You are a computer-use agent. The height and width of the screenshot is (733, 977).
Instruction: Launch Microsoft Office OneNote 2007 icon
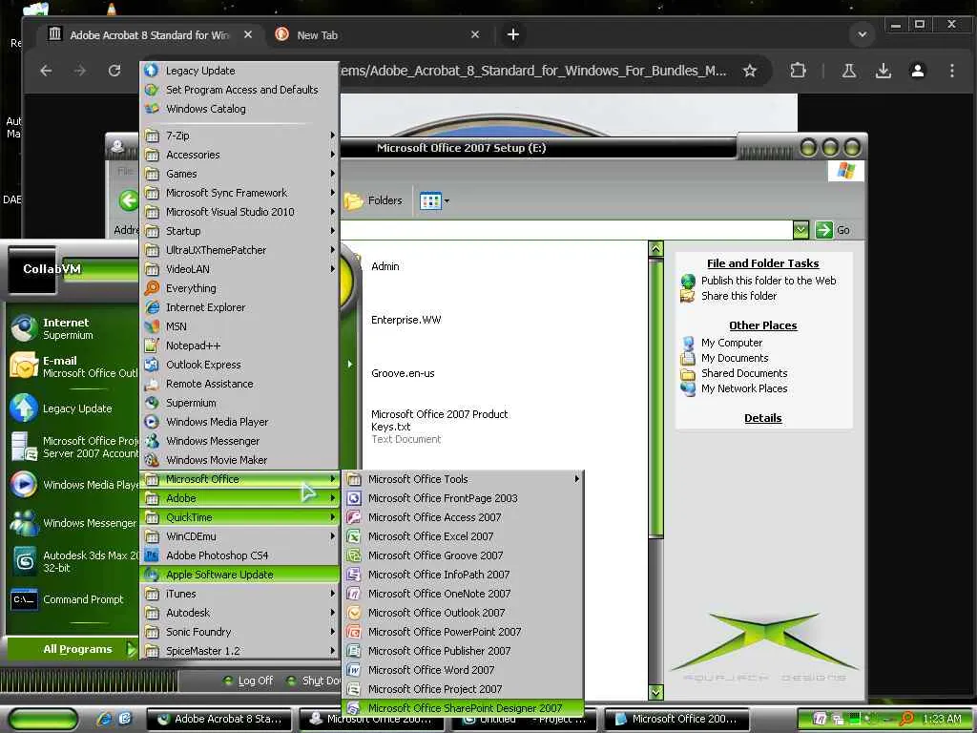tap(354, 594)
